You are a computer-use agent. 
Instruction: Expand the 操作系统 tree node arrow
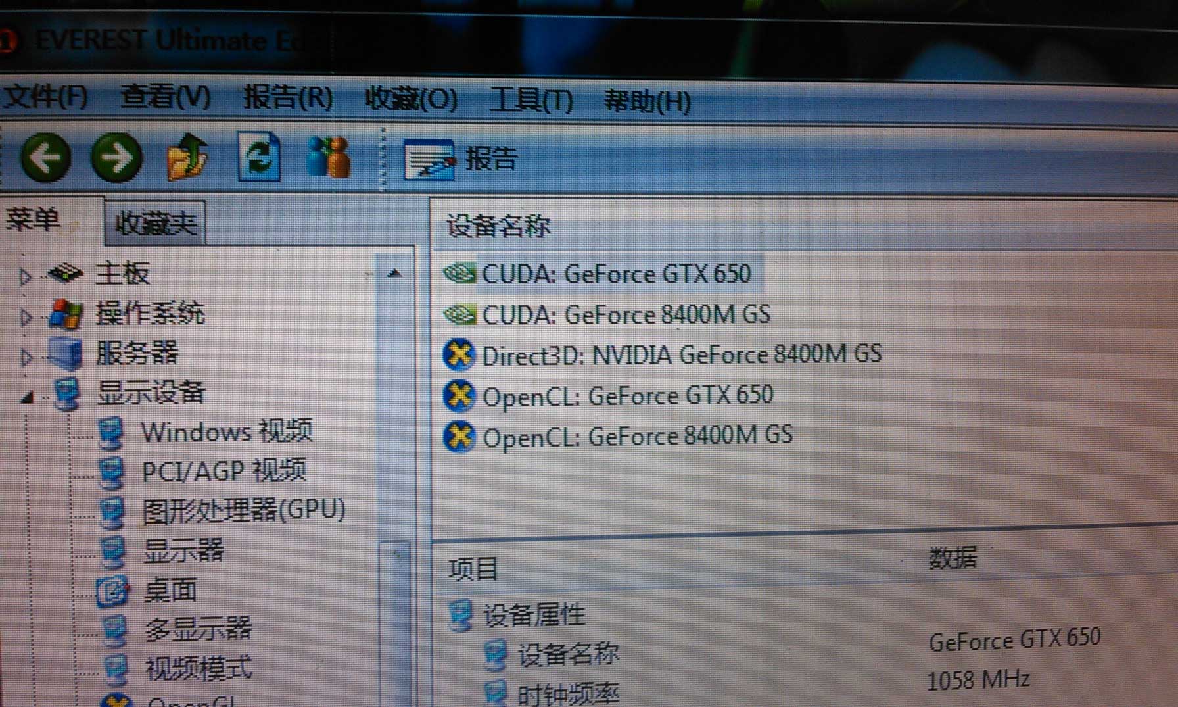tap(25, 316)
